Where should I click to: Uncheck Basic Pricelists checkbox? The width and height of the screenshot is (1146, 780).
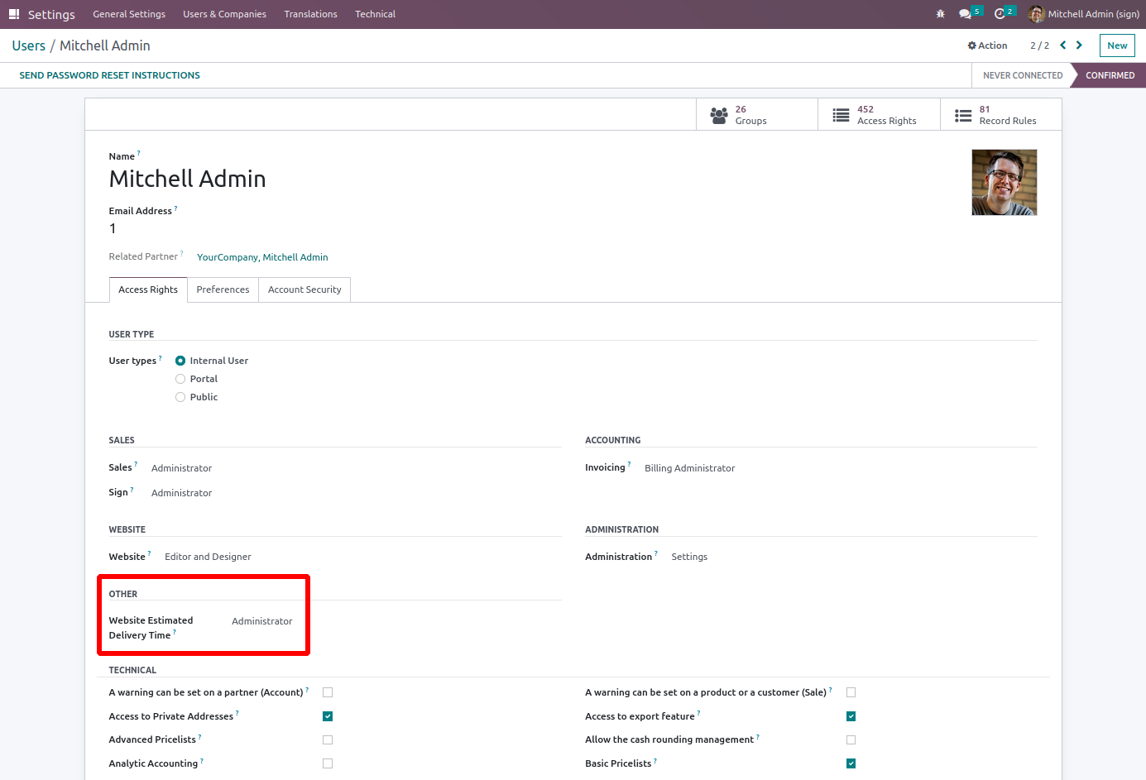pyautogui.click(x=851, y=763)
